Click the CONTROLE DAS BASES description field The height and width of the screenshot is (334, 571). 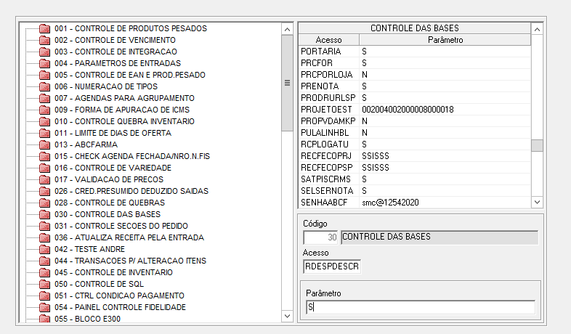coord(440,237)
